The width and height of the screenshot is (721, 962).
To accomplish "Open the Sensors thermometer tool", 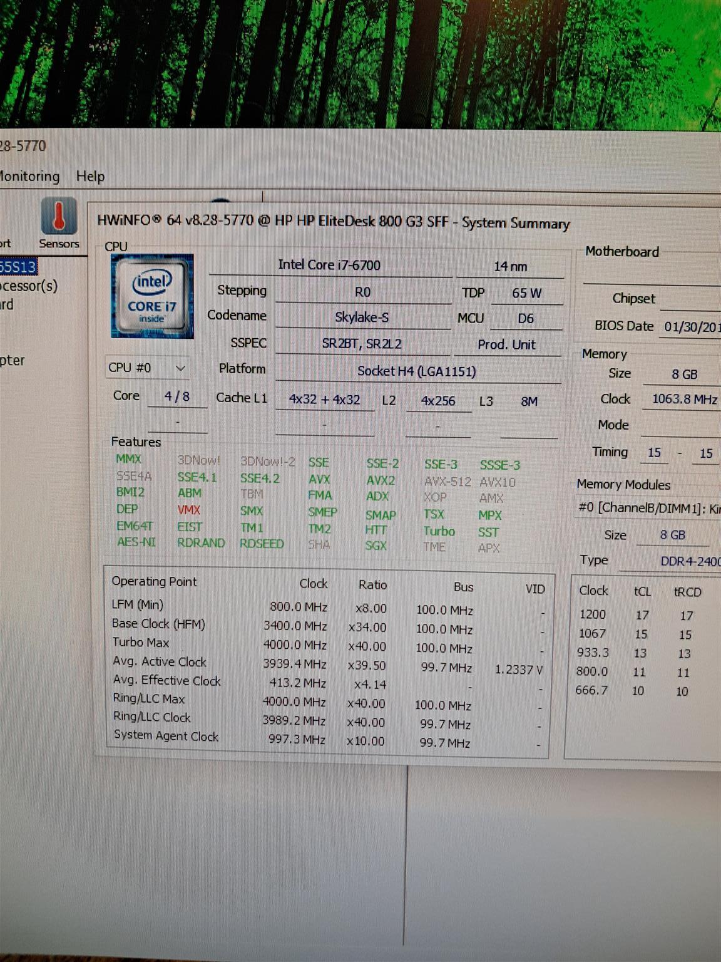I will pos(59,224).
